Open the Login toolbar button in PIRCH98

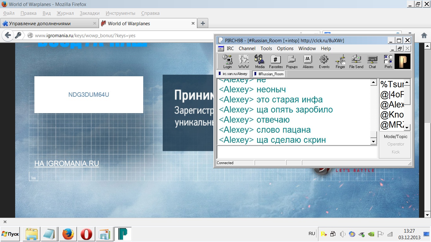tap(227, 61)
